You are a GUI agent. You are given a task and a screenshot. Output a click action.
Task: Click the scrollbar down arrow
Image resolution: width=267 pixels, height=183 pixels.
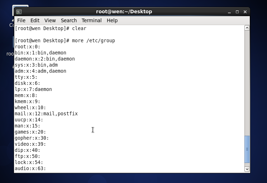click(247, 169)
